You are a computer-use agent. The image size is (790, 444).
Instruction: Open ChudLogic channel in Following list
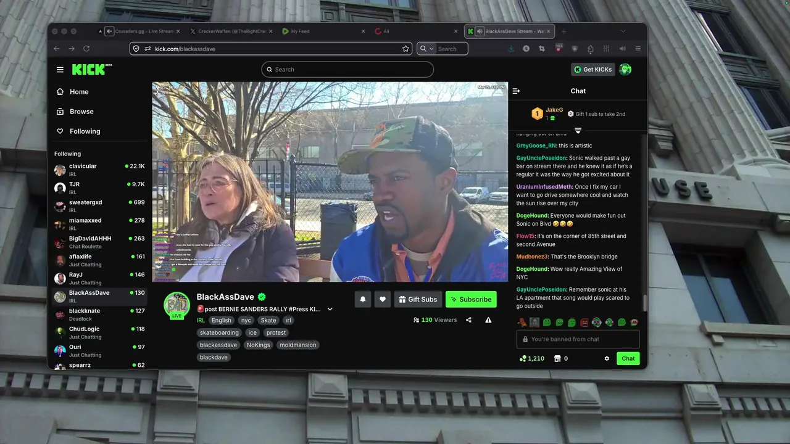tap(99, 332)
